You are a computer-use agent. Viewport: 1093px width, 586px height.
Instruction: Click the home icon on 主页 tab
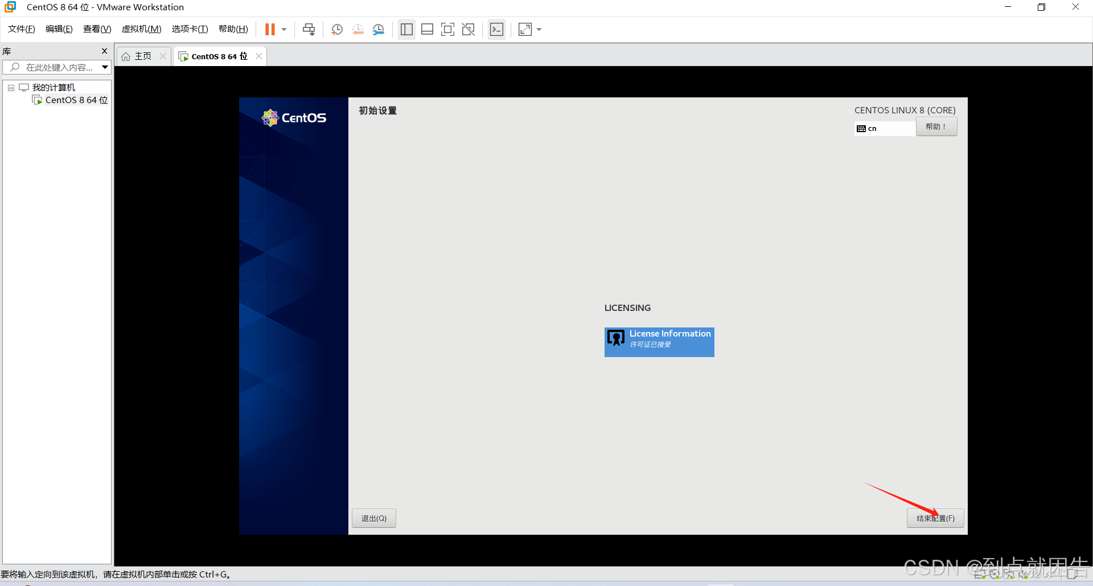click(126, 56)
